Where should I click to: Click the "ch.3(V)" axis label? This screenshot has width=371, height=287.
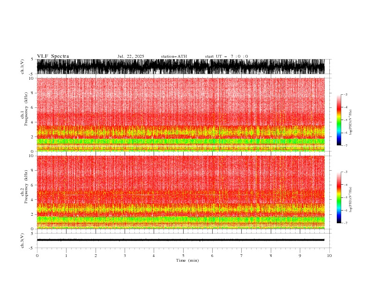(22, 241)
